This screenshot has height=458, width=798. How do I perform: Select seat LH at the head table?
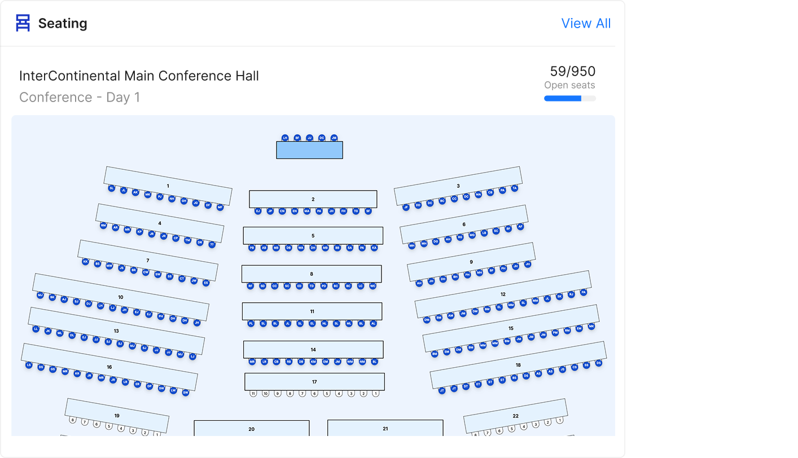click(285, 138)
